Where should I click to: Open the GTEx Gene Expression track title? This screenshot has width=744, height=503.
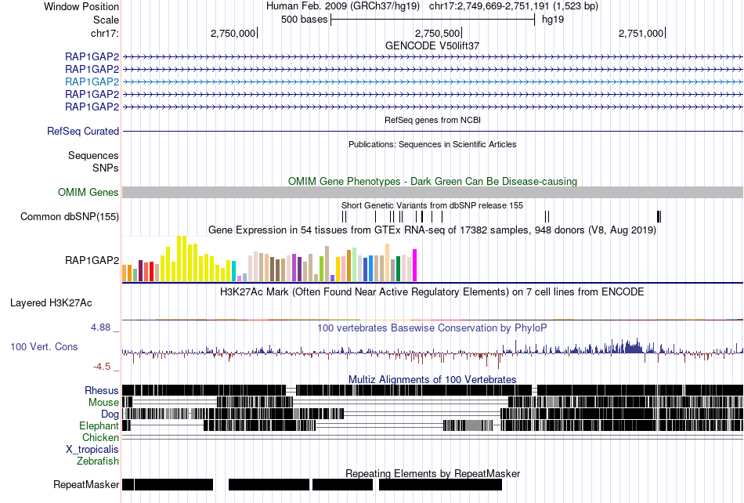pos(432,230)
